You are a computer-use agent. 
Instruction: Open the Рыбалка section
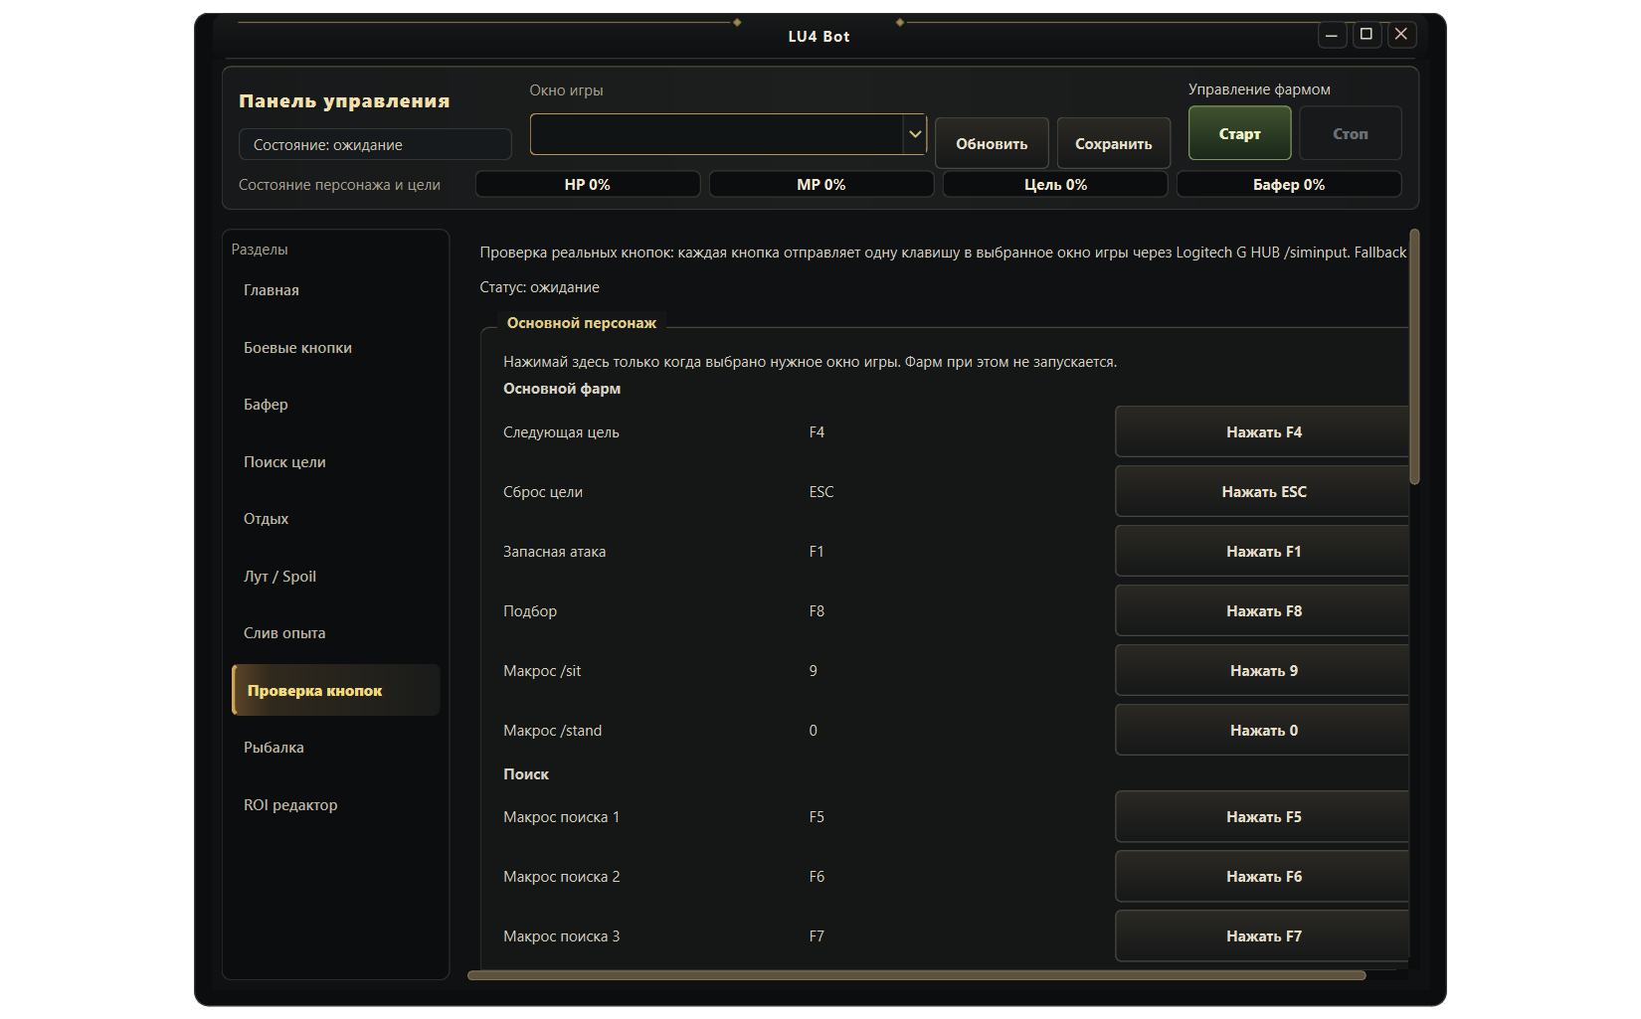tap(335, 748)
